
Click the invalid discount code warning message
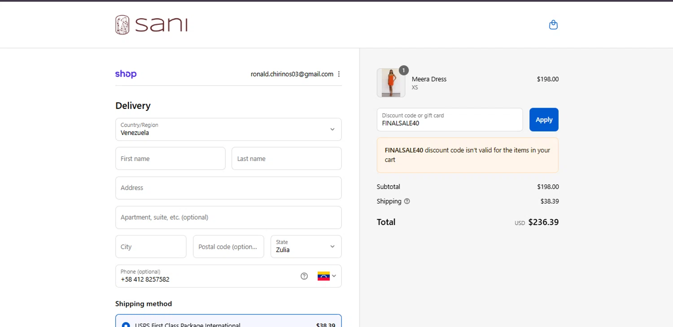(x=468, y=155)
